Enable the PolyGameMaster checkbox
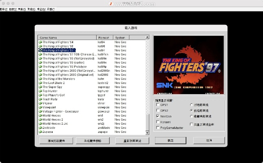The height and width of the screenshot is (163, 263). coord(158,128)
